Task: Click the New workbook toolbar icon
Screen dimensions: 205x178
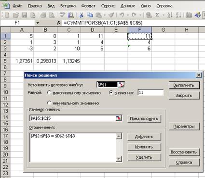Action: pyautogui.click(x=7, y=15)
